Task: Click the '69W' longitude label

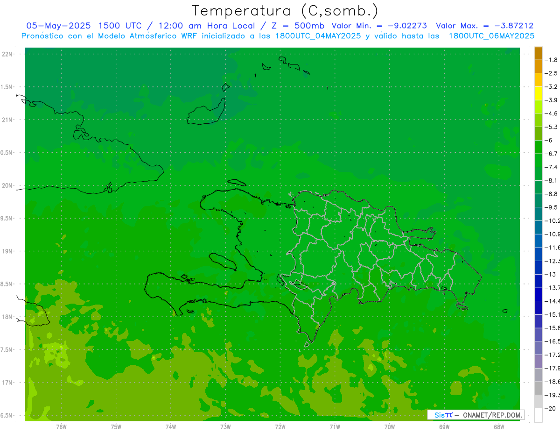Action: (x=444, y=426)
